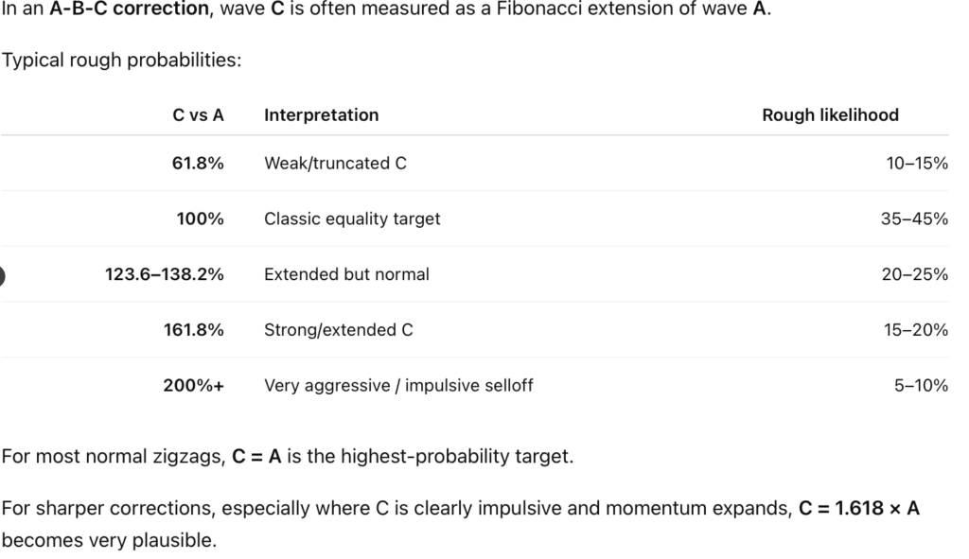
Task: Click the 200%+ ratio cell
Action: (193, 386)
